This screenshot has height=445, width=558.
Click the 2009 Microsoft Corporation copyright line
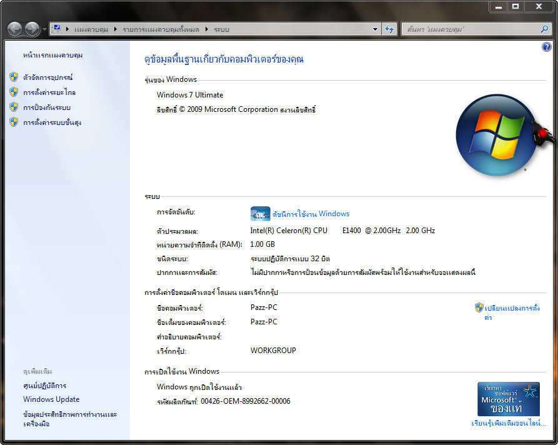pos(236,109)
